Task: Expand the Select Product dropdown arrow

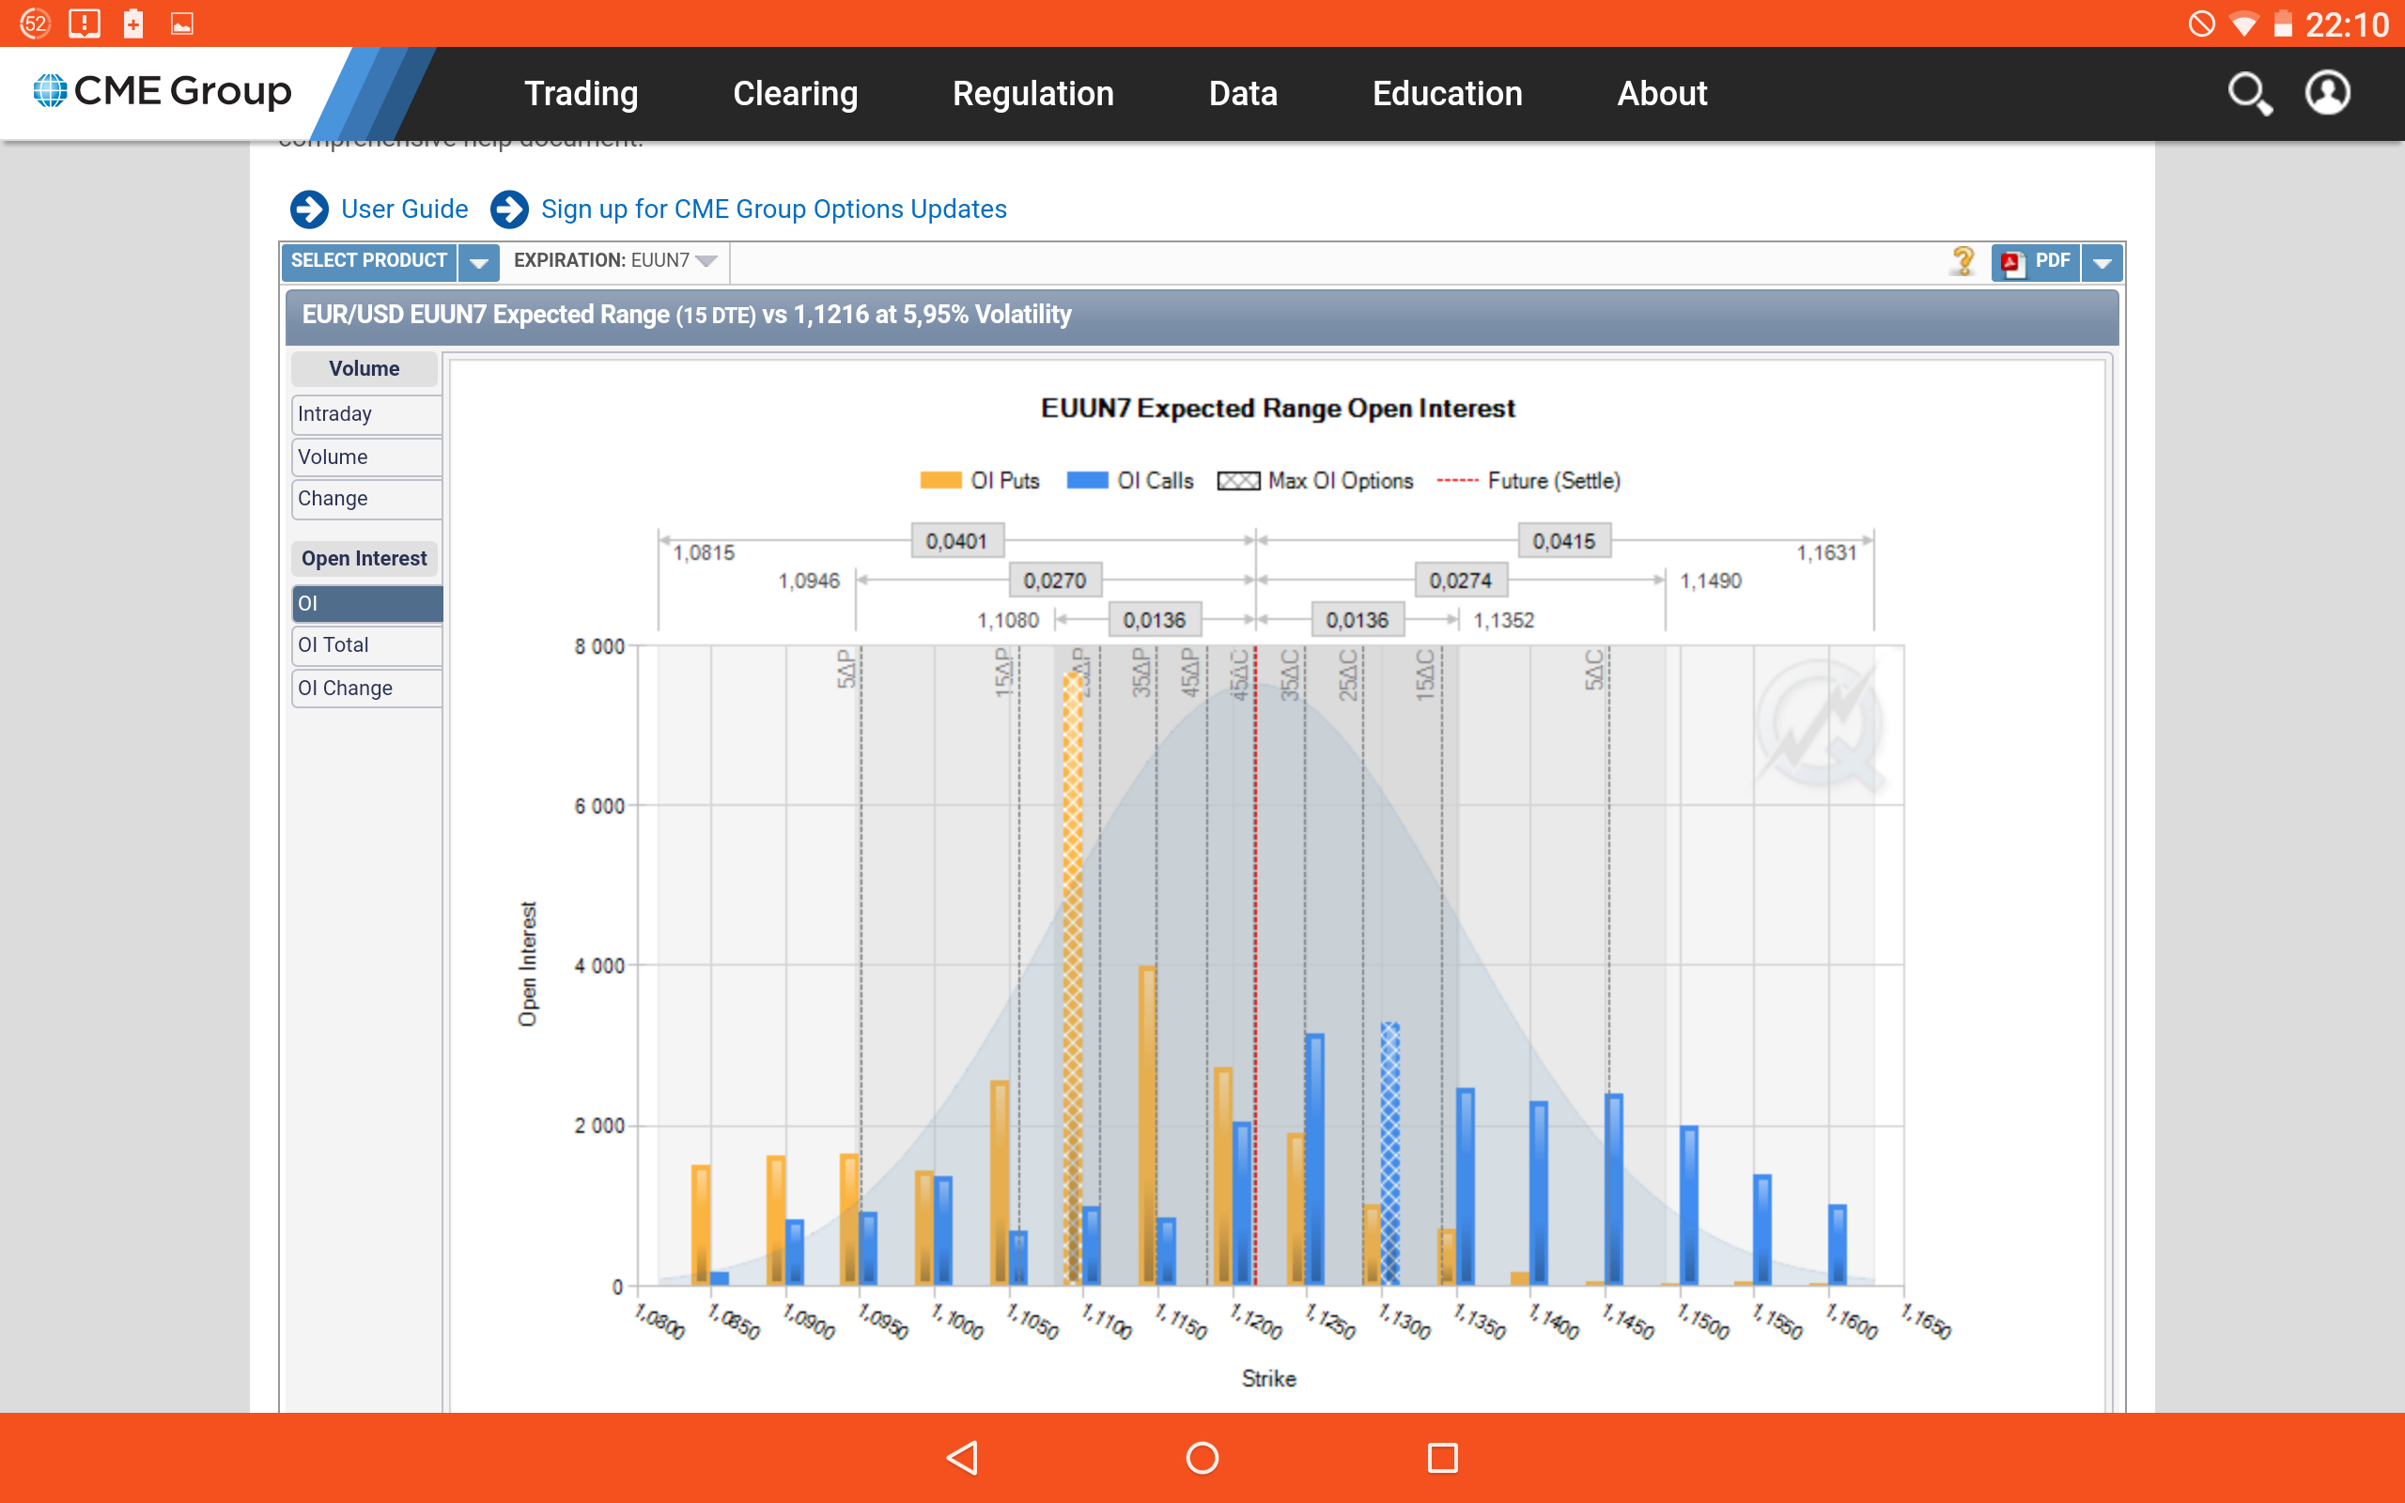Action: pyautogui.click(x=478, y=262)
